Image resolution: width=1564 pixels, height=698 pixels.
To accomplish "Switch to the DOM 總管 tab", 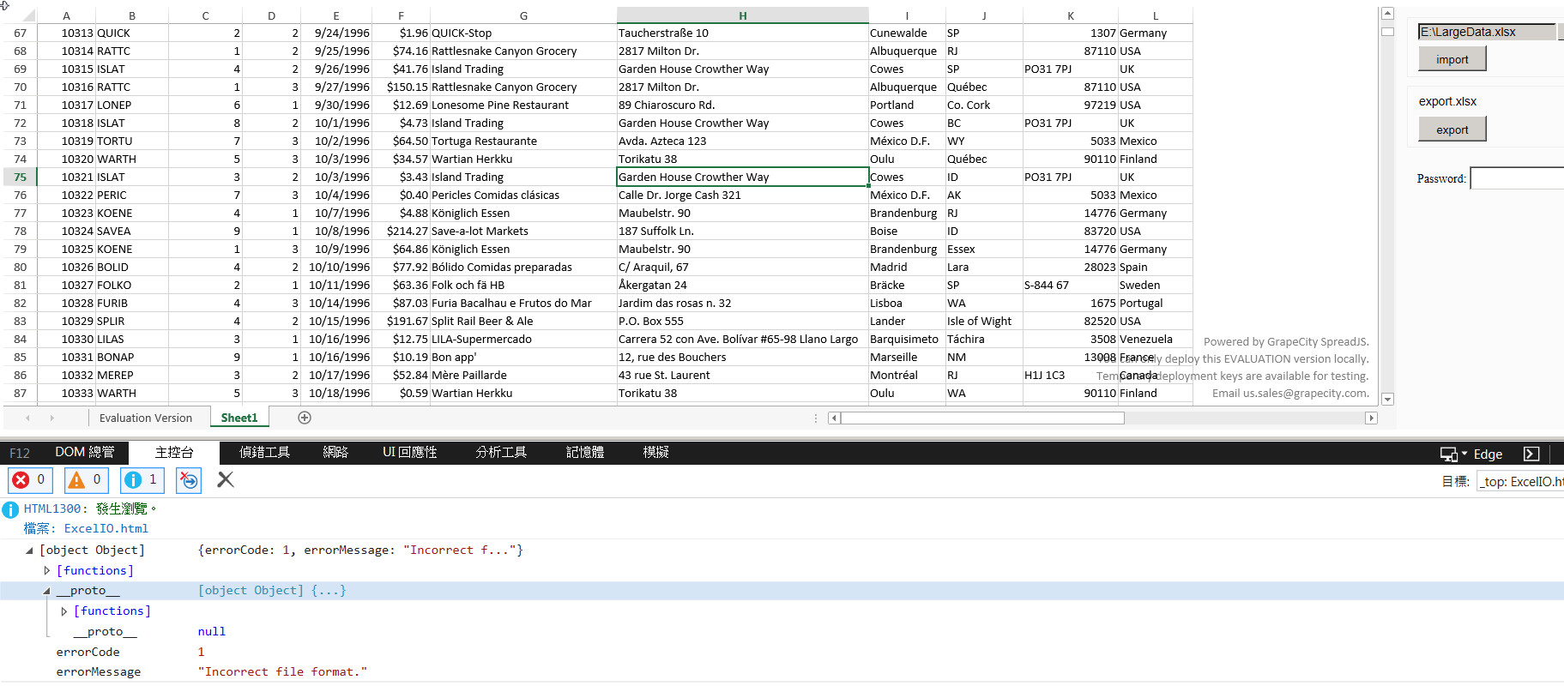I will coord(84,453).
